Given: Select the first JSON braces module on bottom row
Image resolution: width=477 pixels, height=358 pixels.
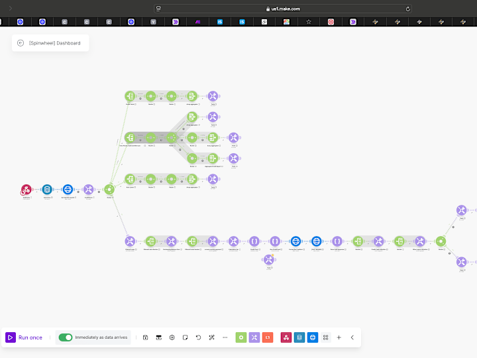Looking at the screenshot, I should (254, 241).
